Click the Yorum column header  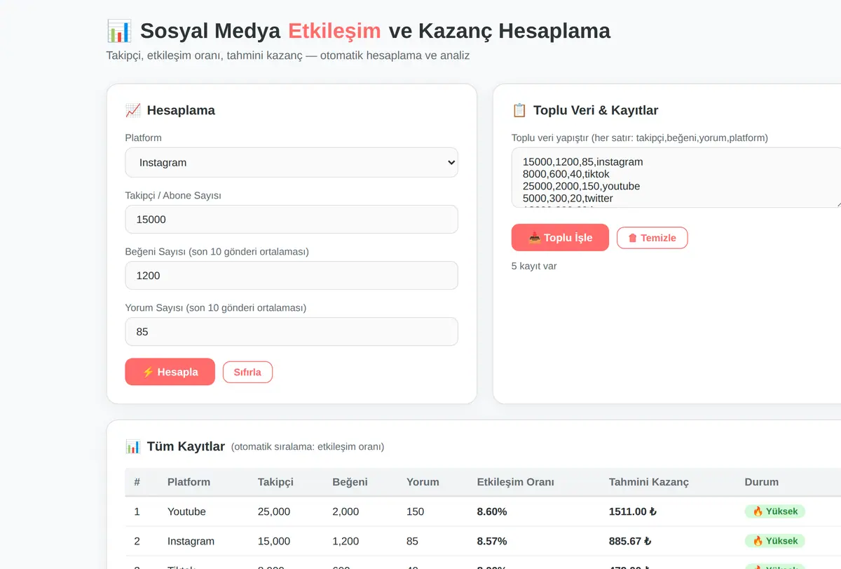[x=423, y=482]
